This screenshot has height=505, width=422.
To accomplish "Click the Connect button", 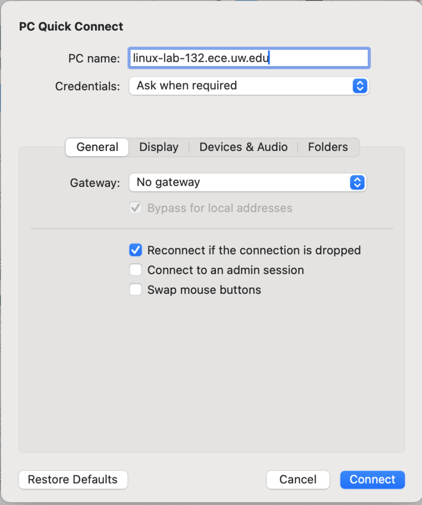I will pyautogui.click(x=372, y=479).
